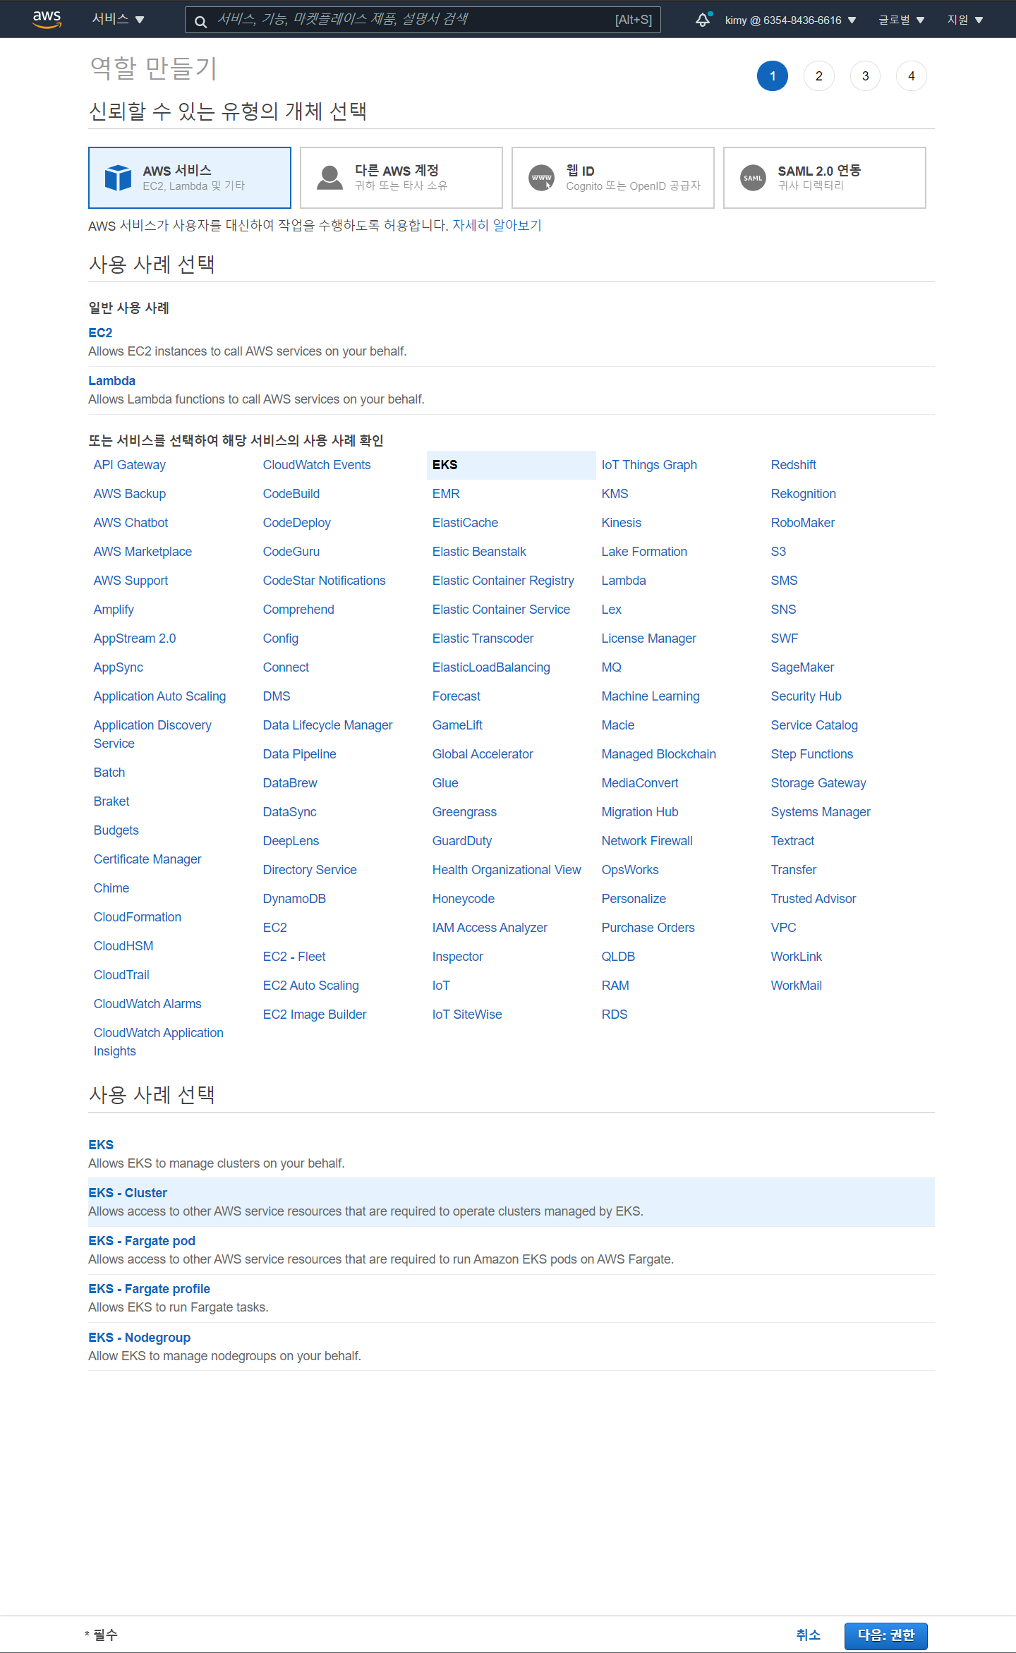Focus the services search input field

(423, 20)
